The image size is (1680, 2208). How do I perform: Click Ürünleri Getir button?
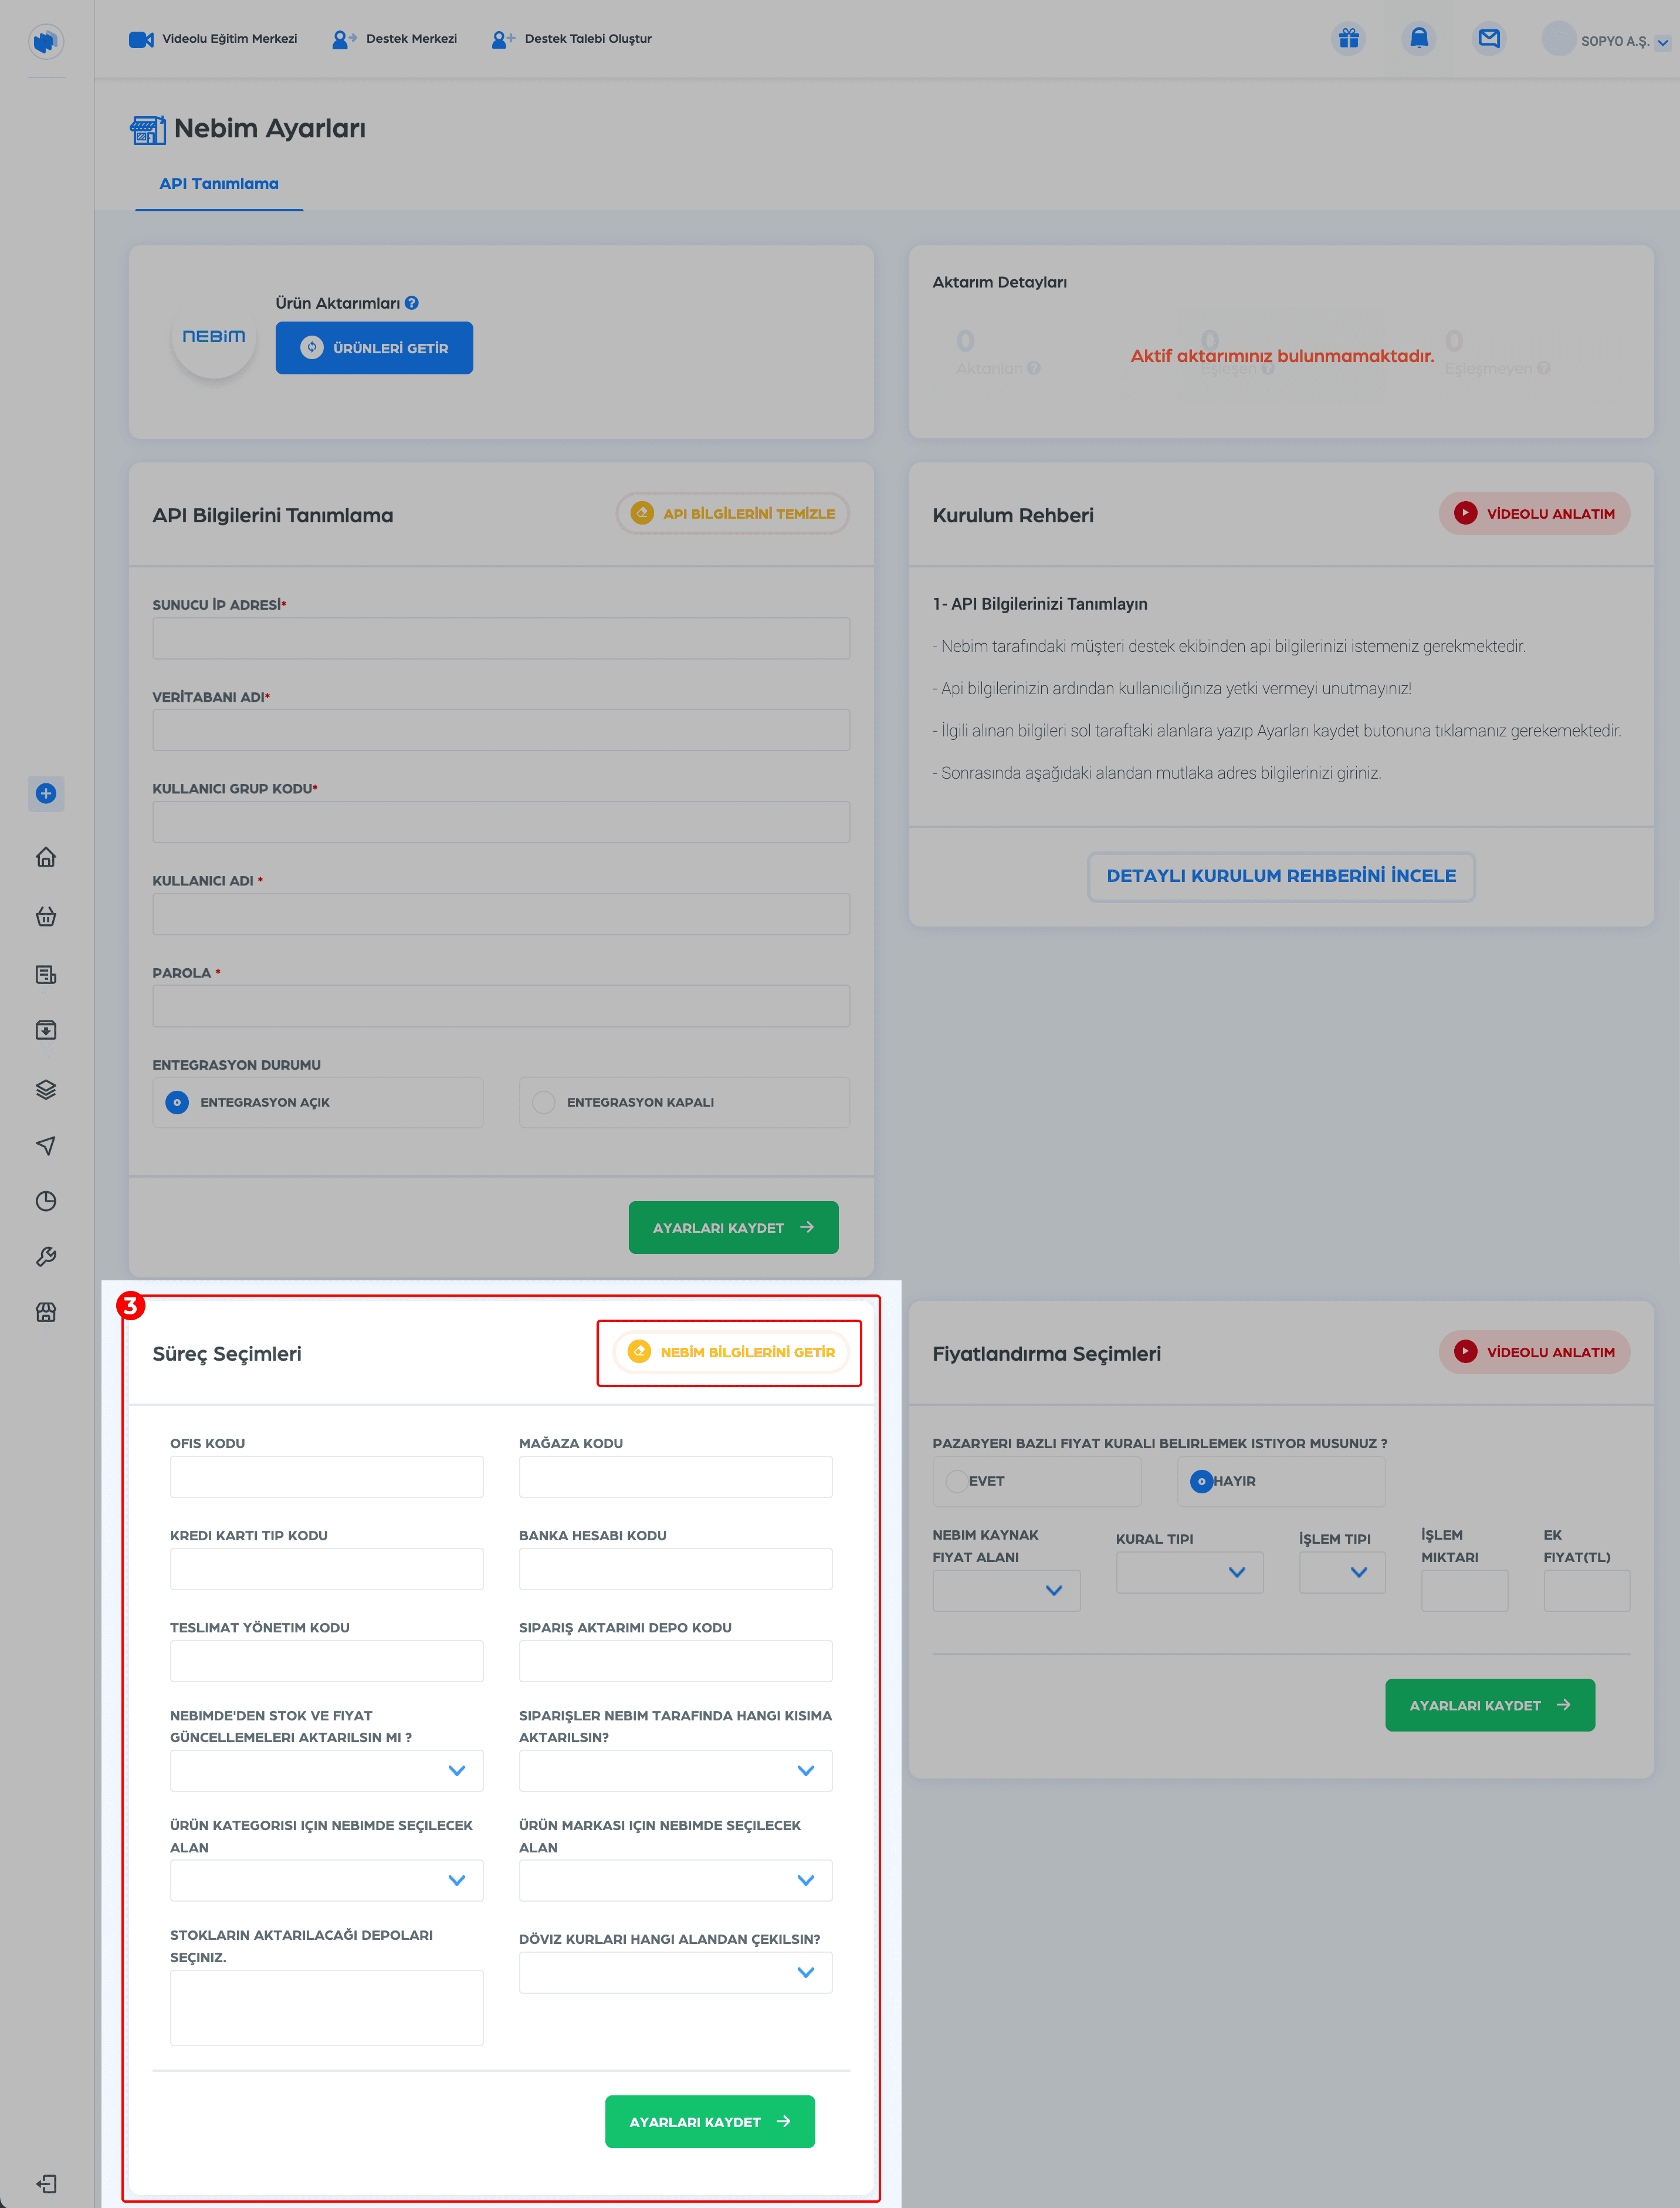(x=374, y=348)
